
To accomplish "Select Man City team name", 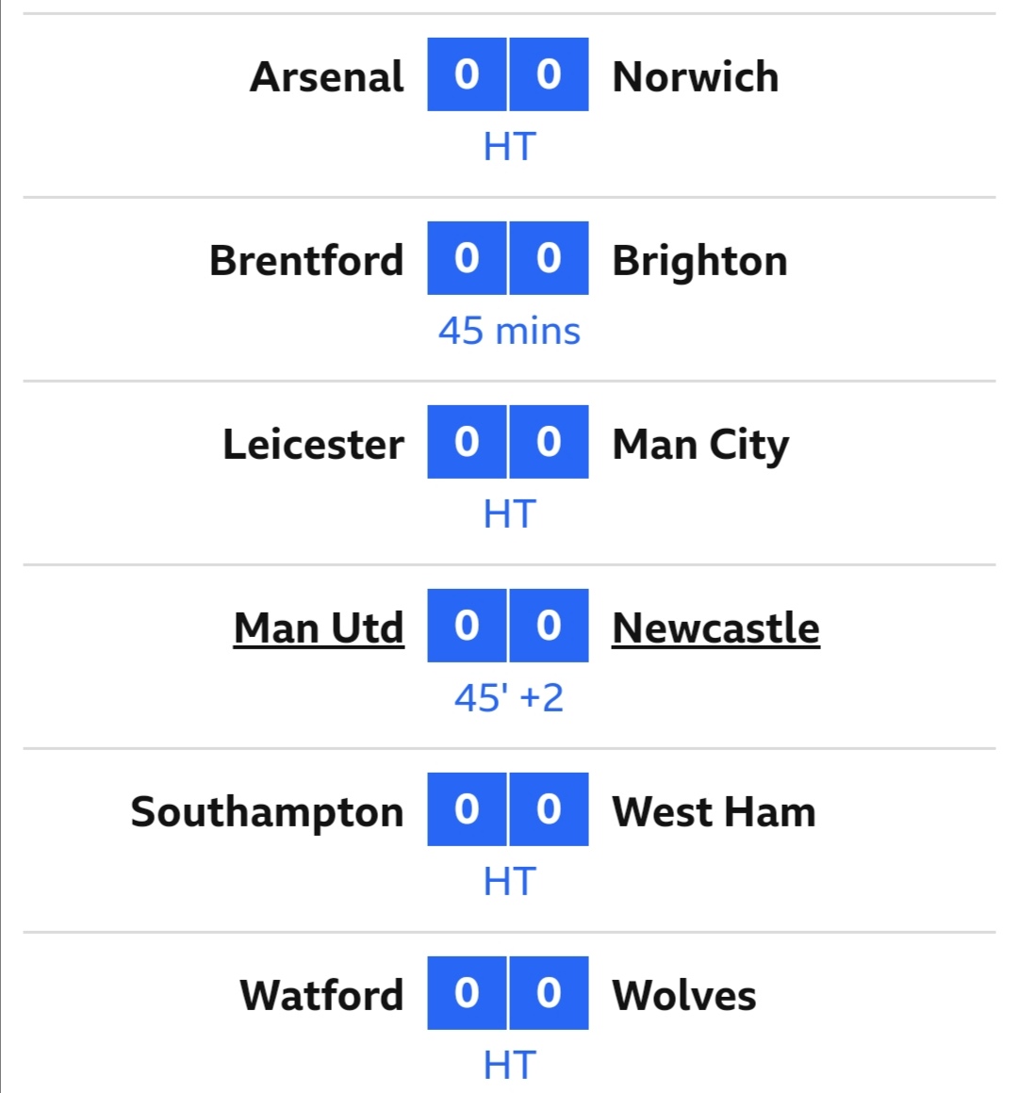I will point(700,445).
